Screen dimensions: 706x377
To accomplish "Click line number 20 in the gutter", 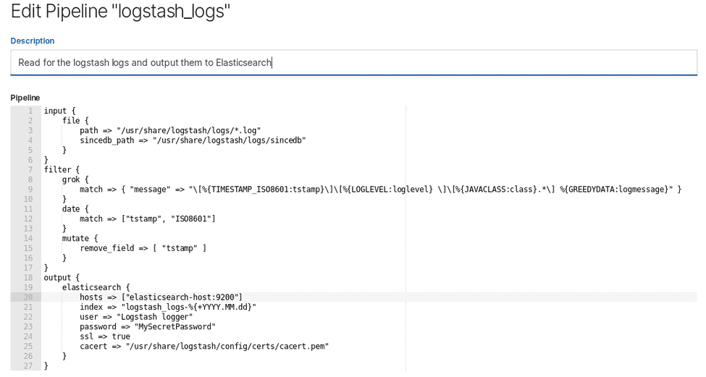I will 28,297.
